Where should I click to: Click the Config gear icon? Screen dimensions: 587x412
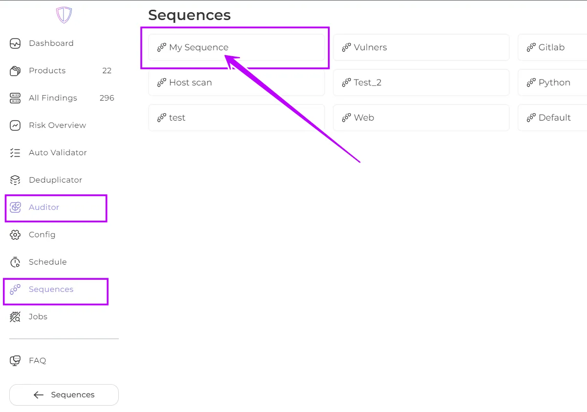coord(15,235)
